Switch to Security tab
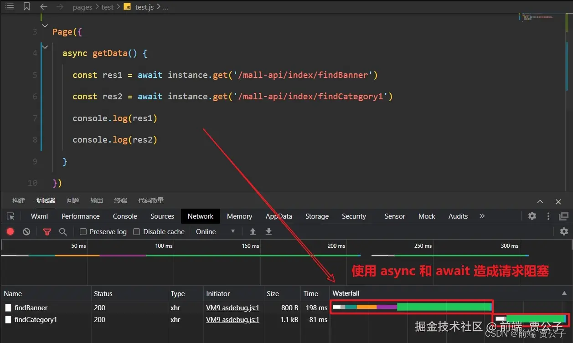 (x=354, y=216)
